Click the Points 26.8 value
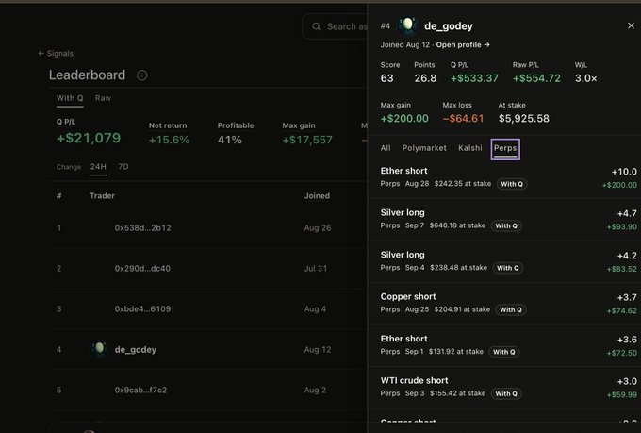Screen dimensions: 641x433 [x=425, y=78]
